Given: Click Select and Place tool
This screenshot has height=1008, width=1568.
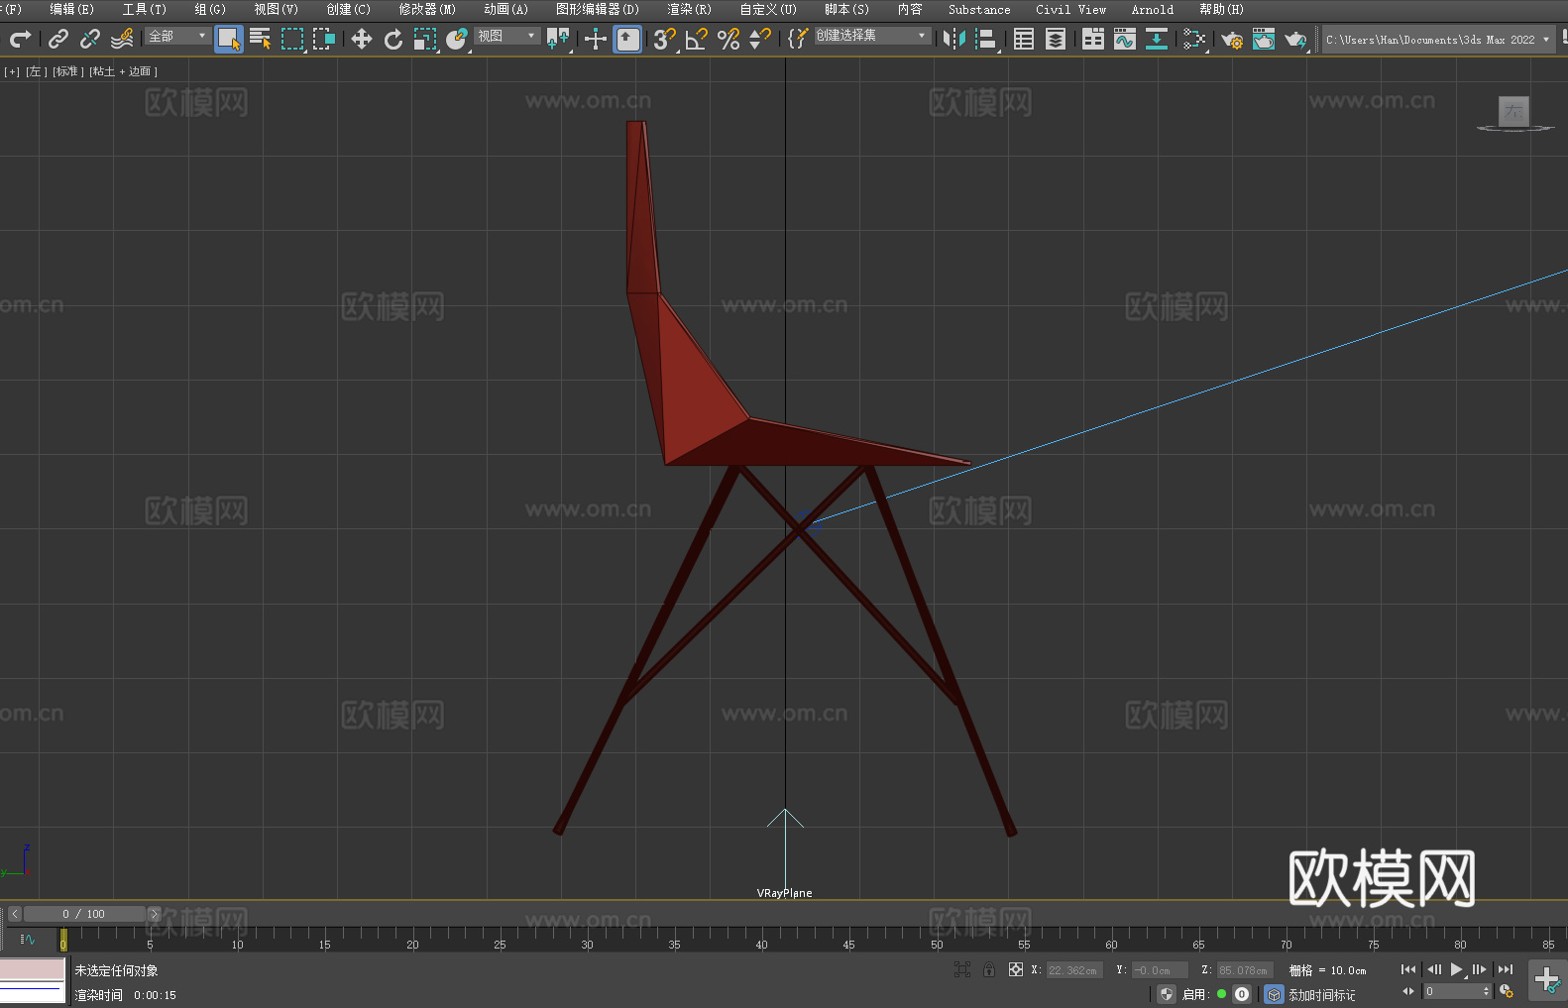Looking at the screenshot, I should [x=457, y=39].
